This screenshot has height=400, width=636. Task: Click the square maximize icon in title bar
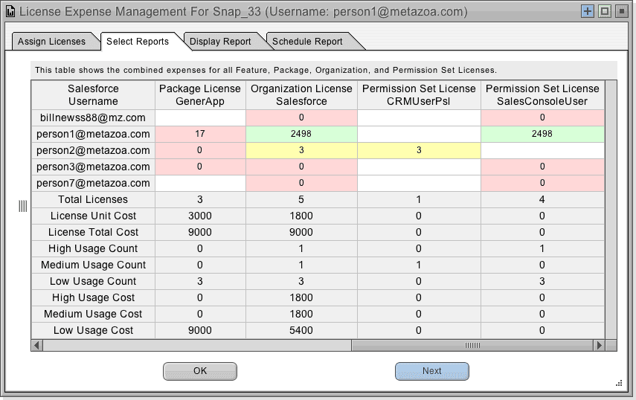pyautogui.click(x=604, y=11)
